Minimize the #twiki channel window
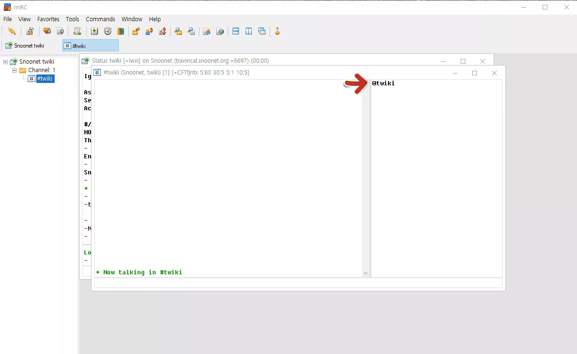 [x=455, y=73]
